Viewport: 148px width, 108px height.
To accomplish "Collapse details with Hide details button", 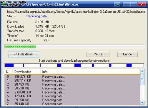I will point(24,54).
